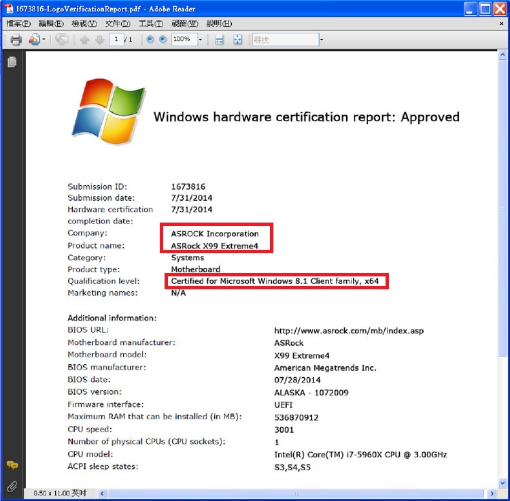
Task: Zoom in with the plus button
Action: [x=163, y=39]
